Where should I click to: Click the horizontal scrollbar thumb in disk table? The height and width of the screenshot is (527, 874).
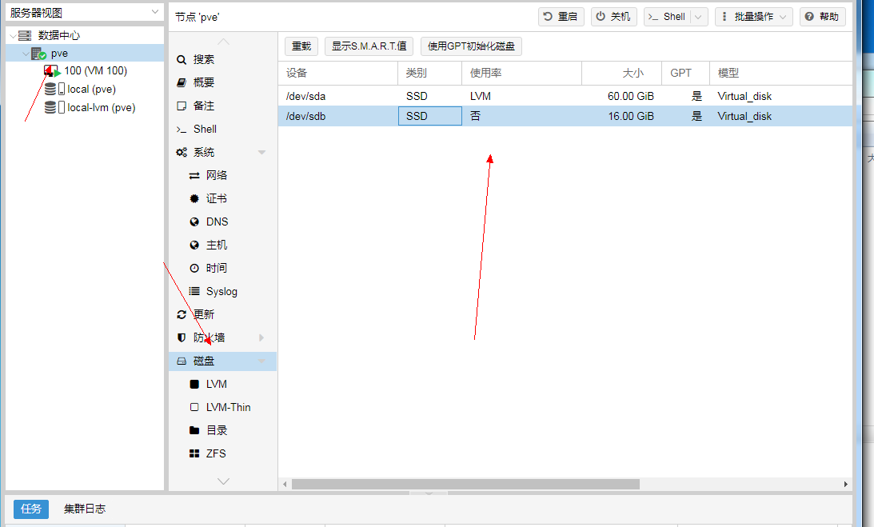(465, 484)
